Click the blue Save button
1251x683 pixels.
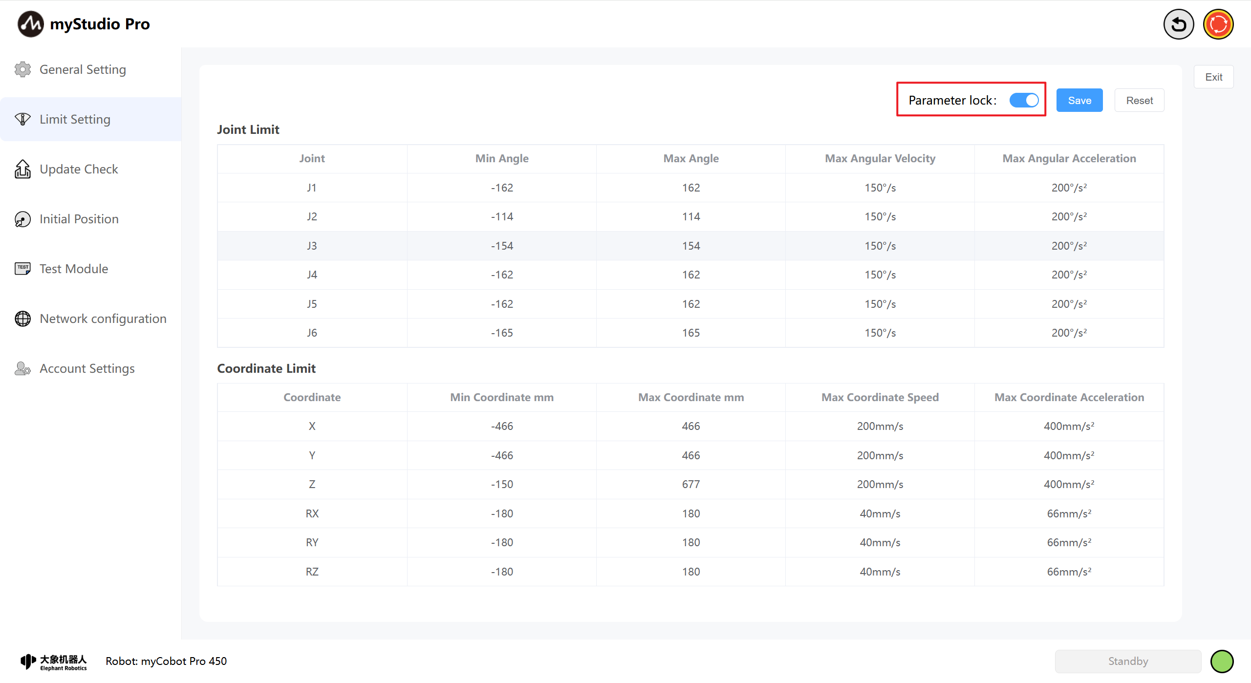click(1079, 100)
